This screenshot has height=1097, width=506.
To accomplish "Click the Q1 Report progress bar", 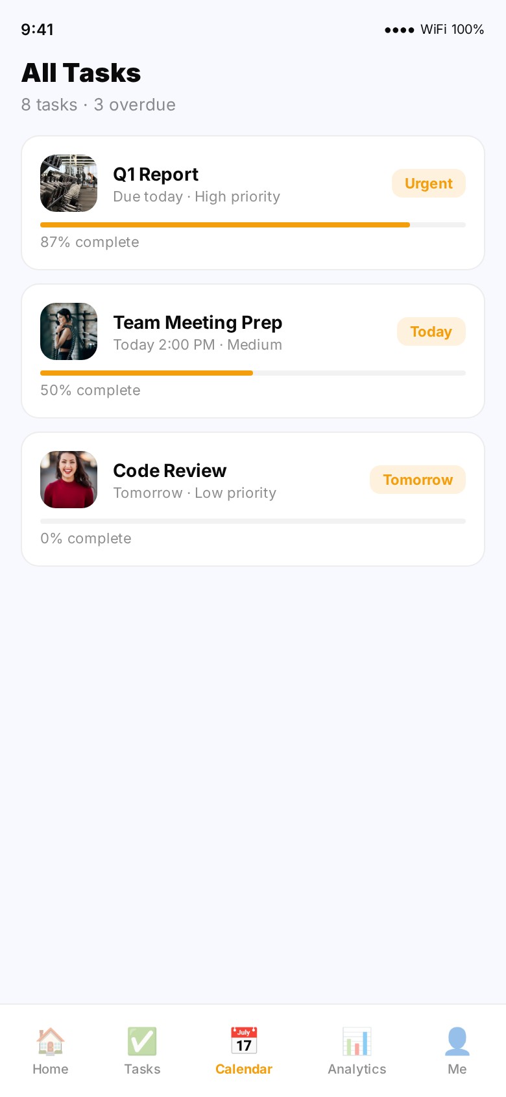I will [x=253, y=225].
